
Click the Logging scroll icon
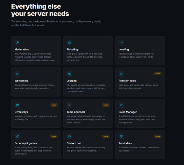coord(69,74)
